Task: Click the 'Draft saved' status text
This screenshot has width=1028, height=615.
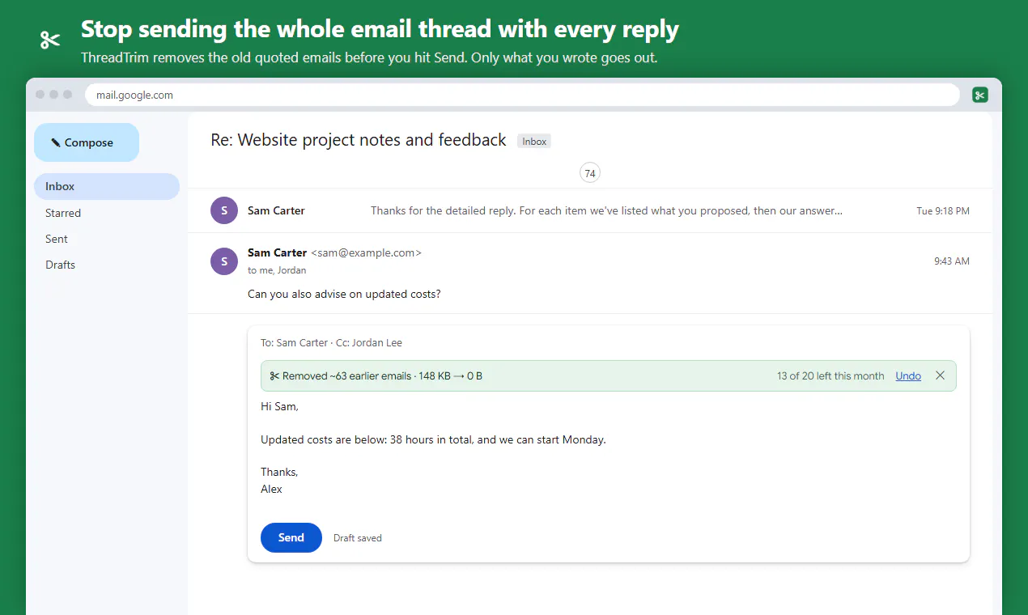Action: pyautogui.click(x=358, y=538)
